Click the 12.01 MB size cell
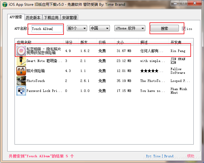The image size is (204, 163). coord(124,71)
